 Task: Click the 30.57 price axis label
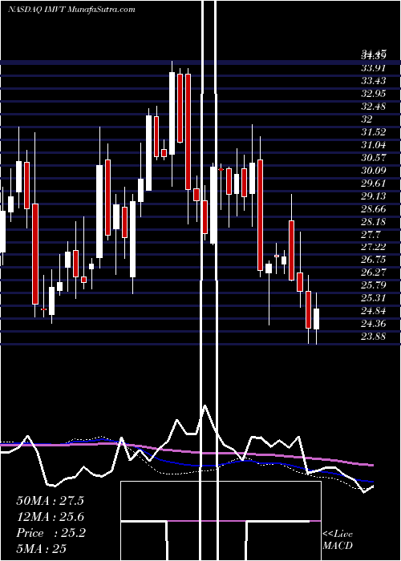coord(374,158)
